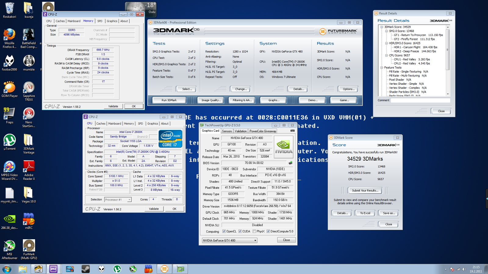The image size is (488, 274).
Task: Open PowerColor Giveaway tab in GPU-Z
Action: tap(263, 131)
